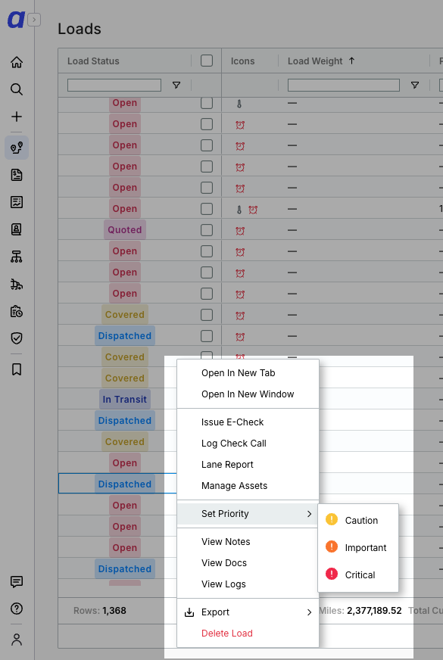Select the Loads map-pin icon in sidebar
This screenshot has width=443, height=660.
tap(17, 148)
